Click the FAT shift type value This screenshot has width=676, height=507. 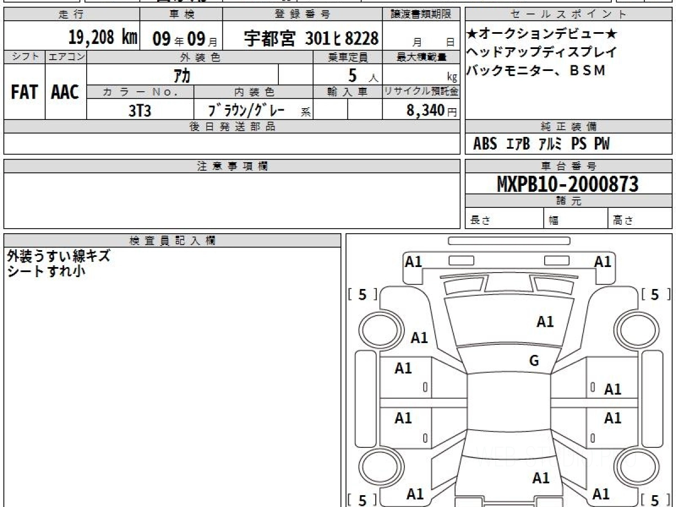[x=24, y=92]
